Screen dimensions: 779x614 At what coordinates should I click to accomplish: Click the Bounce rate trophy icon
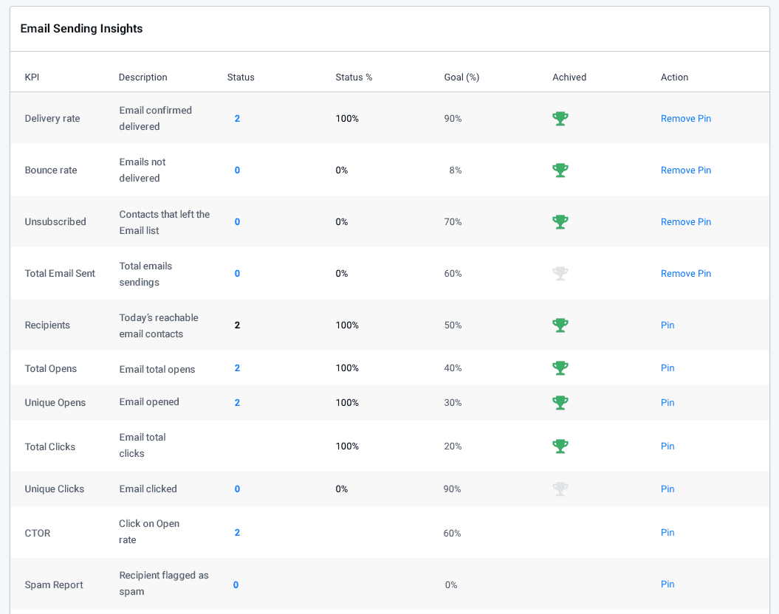coord(560,170)
